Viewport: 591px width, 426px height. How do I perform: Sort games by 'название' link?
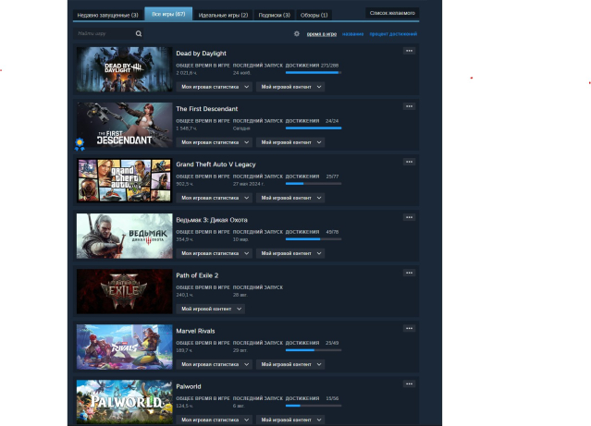351,33
